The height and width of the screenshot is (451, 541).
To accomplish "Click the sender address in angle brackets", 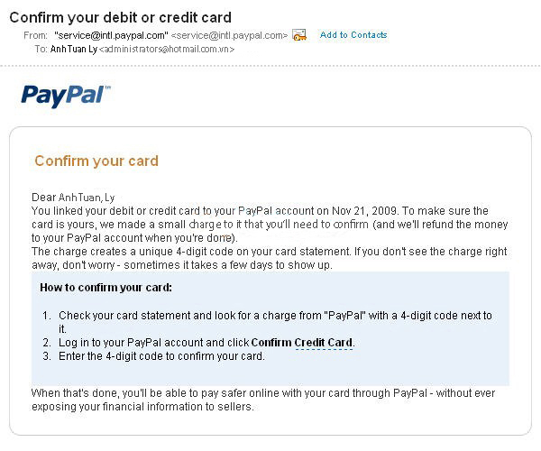I will [229, 35].
